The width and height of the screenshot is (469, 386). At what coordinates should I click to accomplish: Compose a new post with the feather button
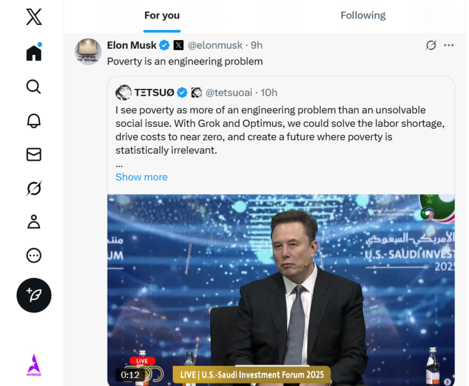tap(34, 295)
